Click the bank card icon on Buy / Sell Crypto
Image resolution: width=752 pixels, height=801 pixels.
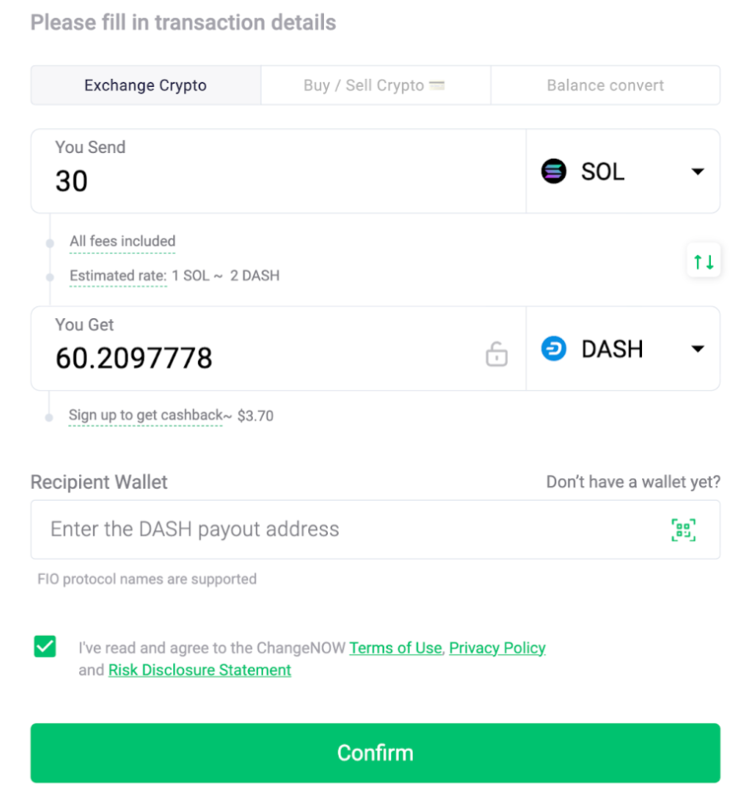point(438,84)
